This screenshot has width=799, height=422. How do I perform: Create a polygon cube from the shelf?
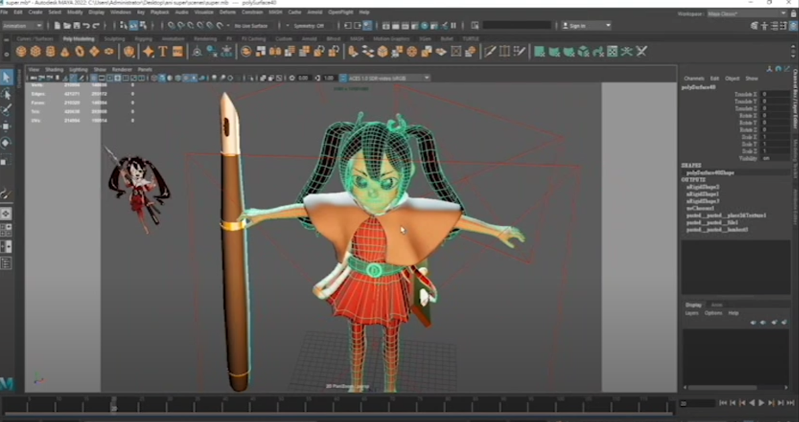[36, 52]
